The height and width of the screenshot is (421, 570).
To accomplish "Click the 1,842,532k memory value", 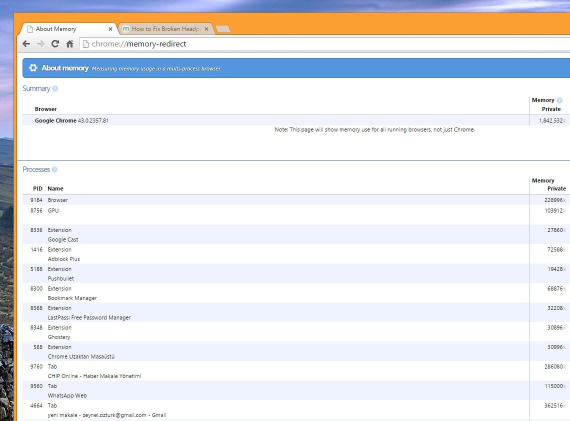I will pos(552,120).
